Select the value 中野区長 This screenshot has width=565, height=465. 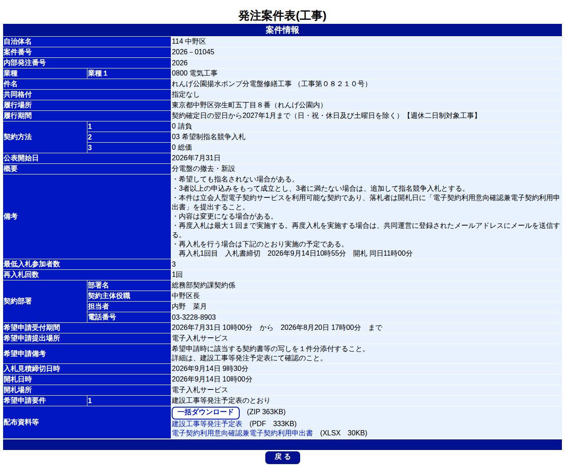(186, 296)
